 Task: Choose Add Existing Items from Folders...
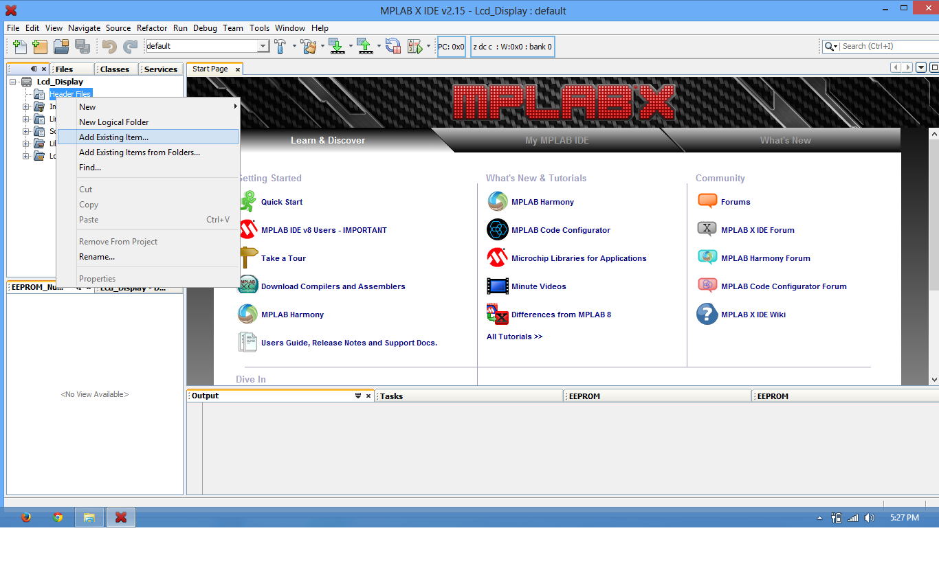[x=148, y=152]
